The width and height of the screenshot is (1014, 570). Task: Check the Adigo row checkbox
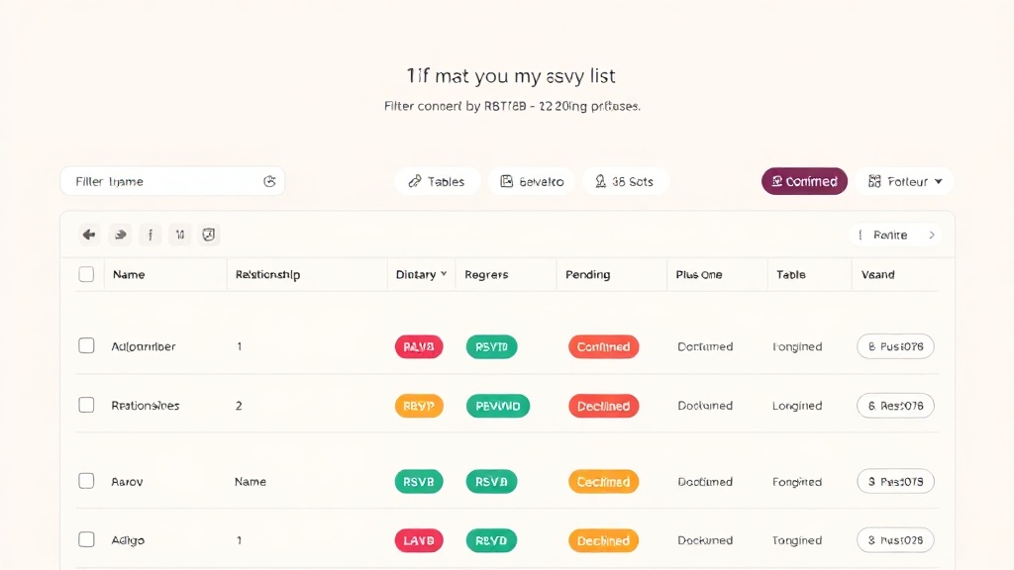[86, 539]
